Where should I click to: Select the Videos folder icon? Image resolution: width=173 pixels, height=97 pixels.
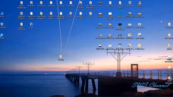pos(31,25)
